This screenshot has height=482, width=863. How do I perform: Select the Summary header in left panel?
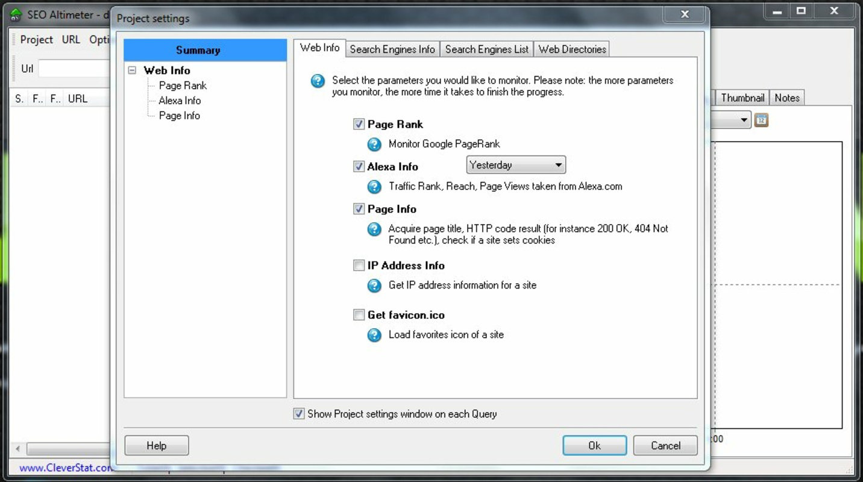205,50
